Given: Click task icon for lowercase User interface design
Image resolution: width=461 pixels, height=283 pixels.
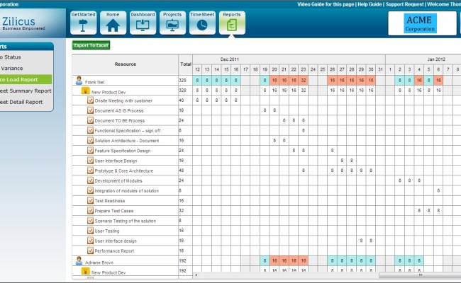Looking at the screenshot, I should [90, 241].
